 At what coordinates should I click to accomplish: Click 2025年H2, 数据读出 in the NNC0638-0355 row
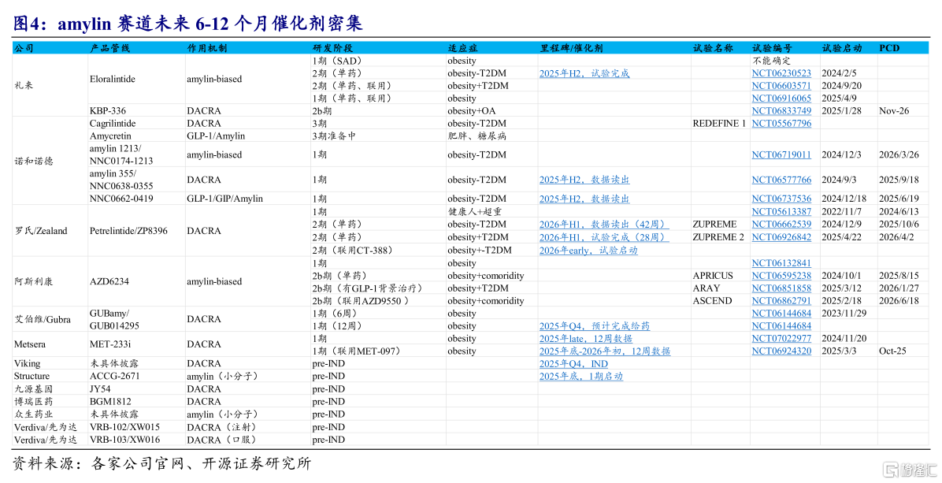(584, 180)
